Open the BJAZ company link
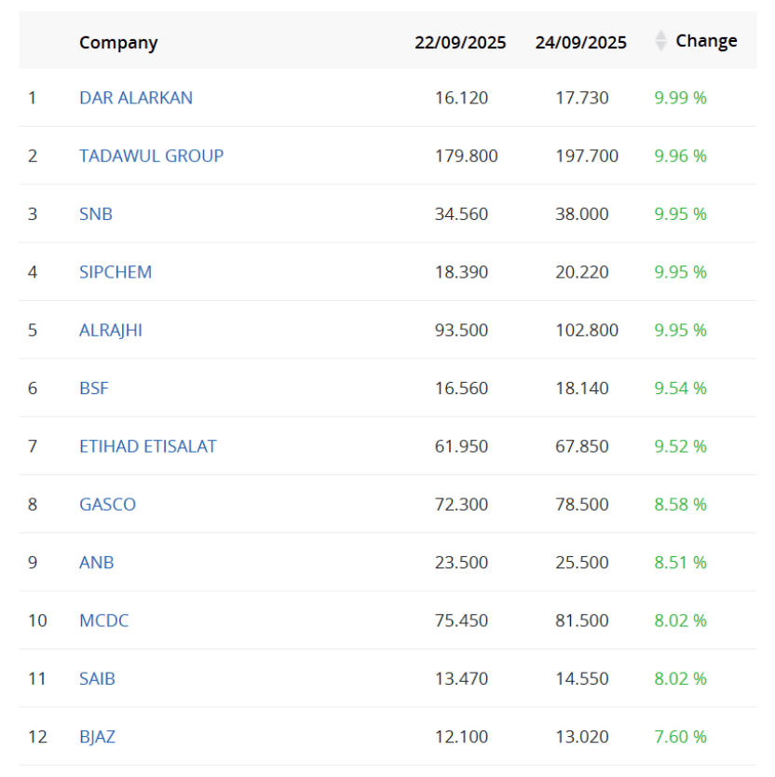The width and height of the screenshot is (775, 777). click(x=98, y=737)
